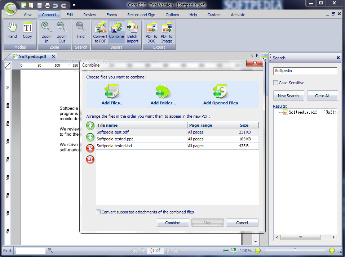Click PDF to Image export icon

tap(167, 32)
